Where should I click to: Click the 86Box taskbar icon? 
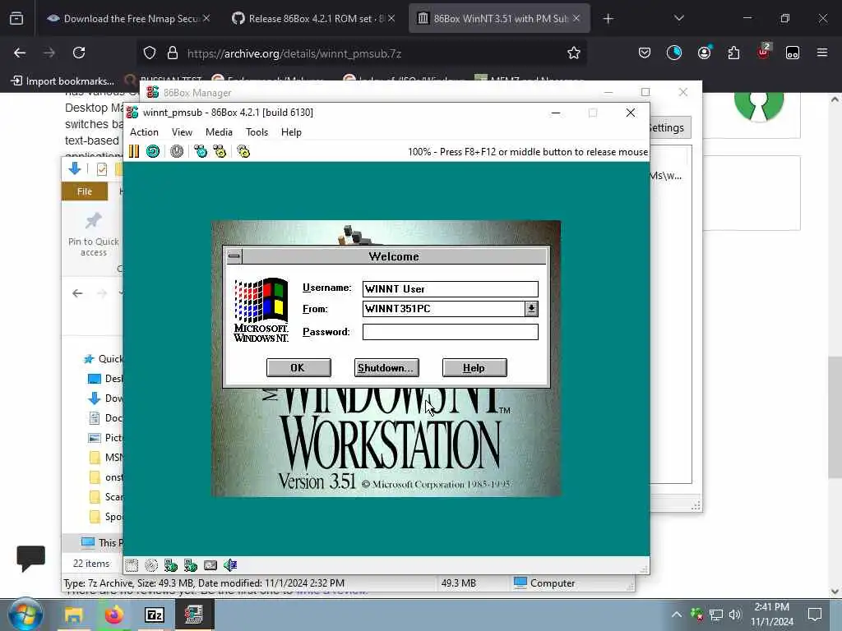(193, 615)
